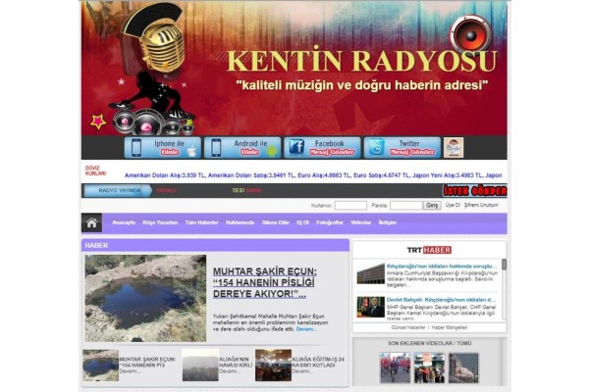Click the Giriş login button
The width and height of the screenshot is (589, 392).
coord(432,205)
